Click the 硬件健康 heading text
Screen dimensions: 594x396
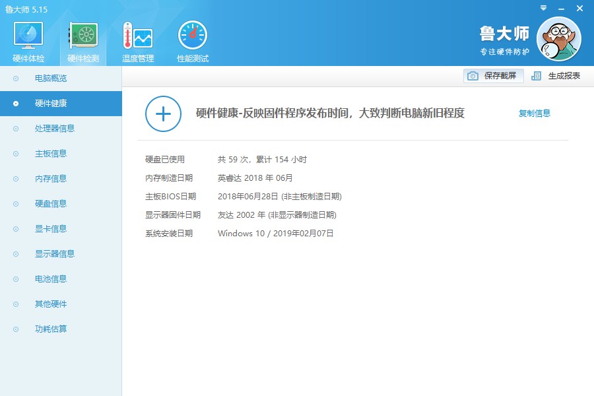(x=330, y=113)
